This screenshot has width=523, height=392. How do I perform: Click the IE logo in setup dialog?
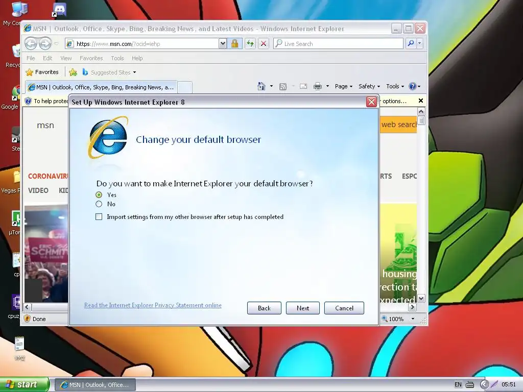coord(108,137)
